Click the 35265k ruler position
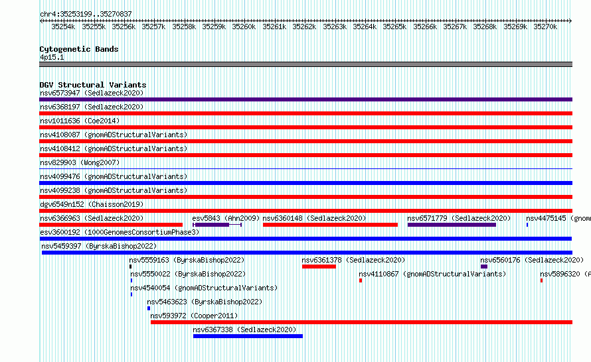The height and width of the screenshot is (362, 591). [x=394, y=27]
